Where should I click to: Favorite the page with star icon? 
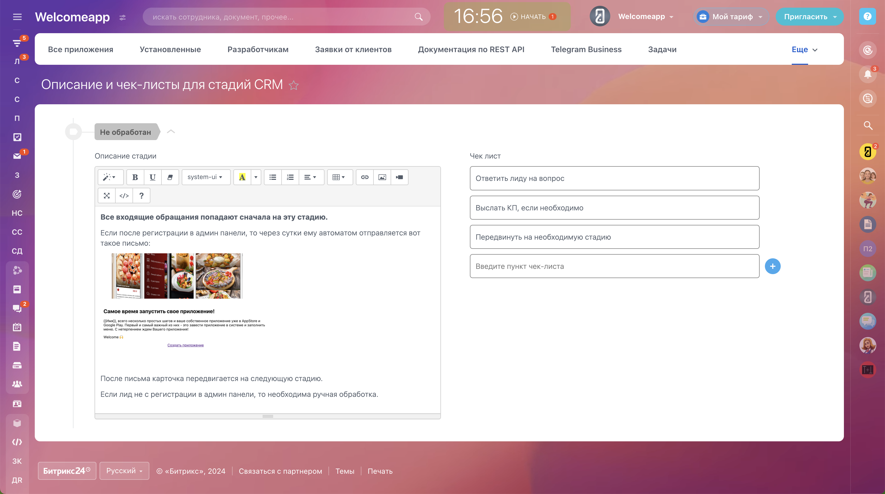coord(293,85)
